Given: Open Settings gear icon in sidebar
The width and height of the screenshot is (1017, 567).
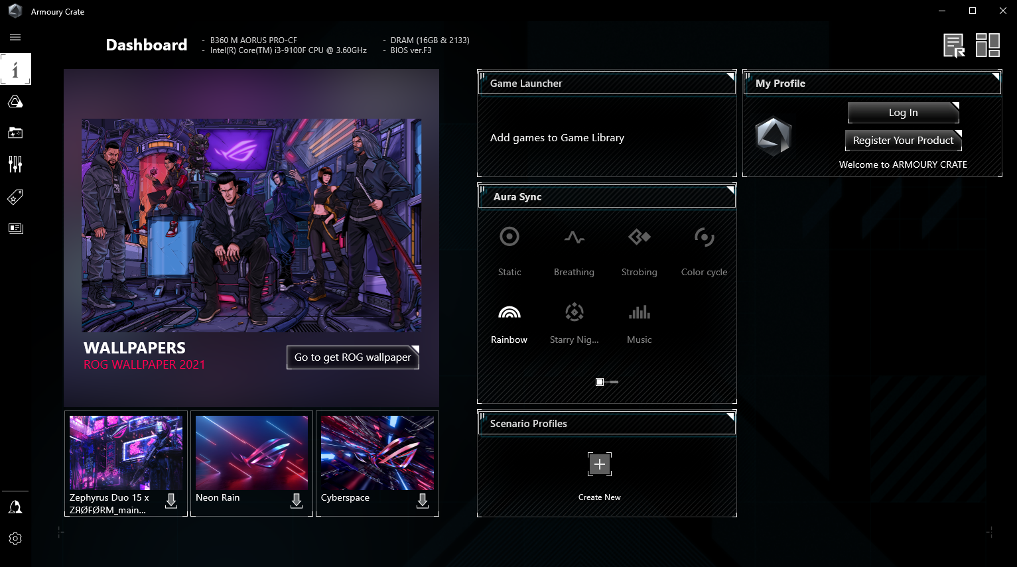Looking at the screenshot, I should (x=15, y=538).
